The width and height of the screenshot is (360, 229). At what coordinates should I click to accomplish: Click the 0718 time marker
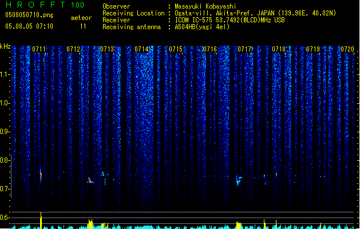[279, 49]
